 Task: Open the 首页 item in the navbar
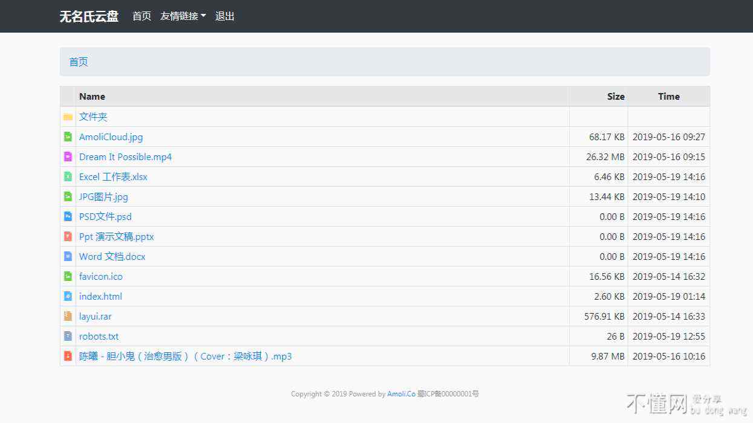[x=142, y=16]
